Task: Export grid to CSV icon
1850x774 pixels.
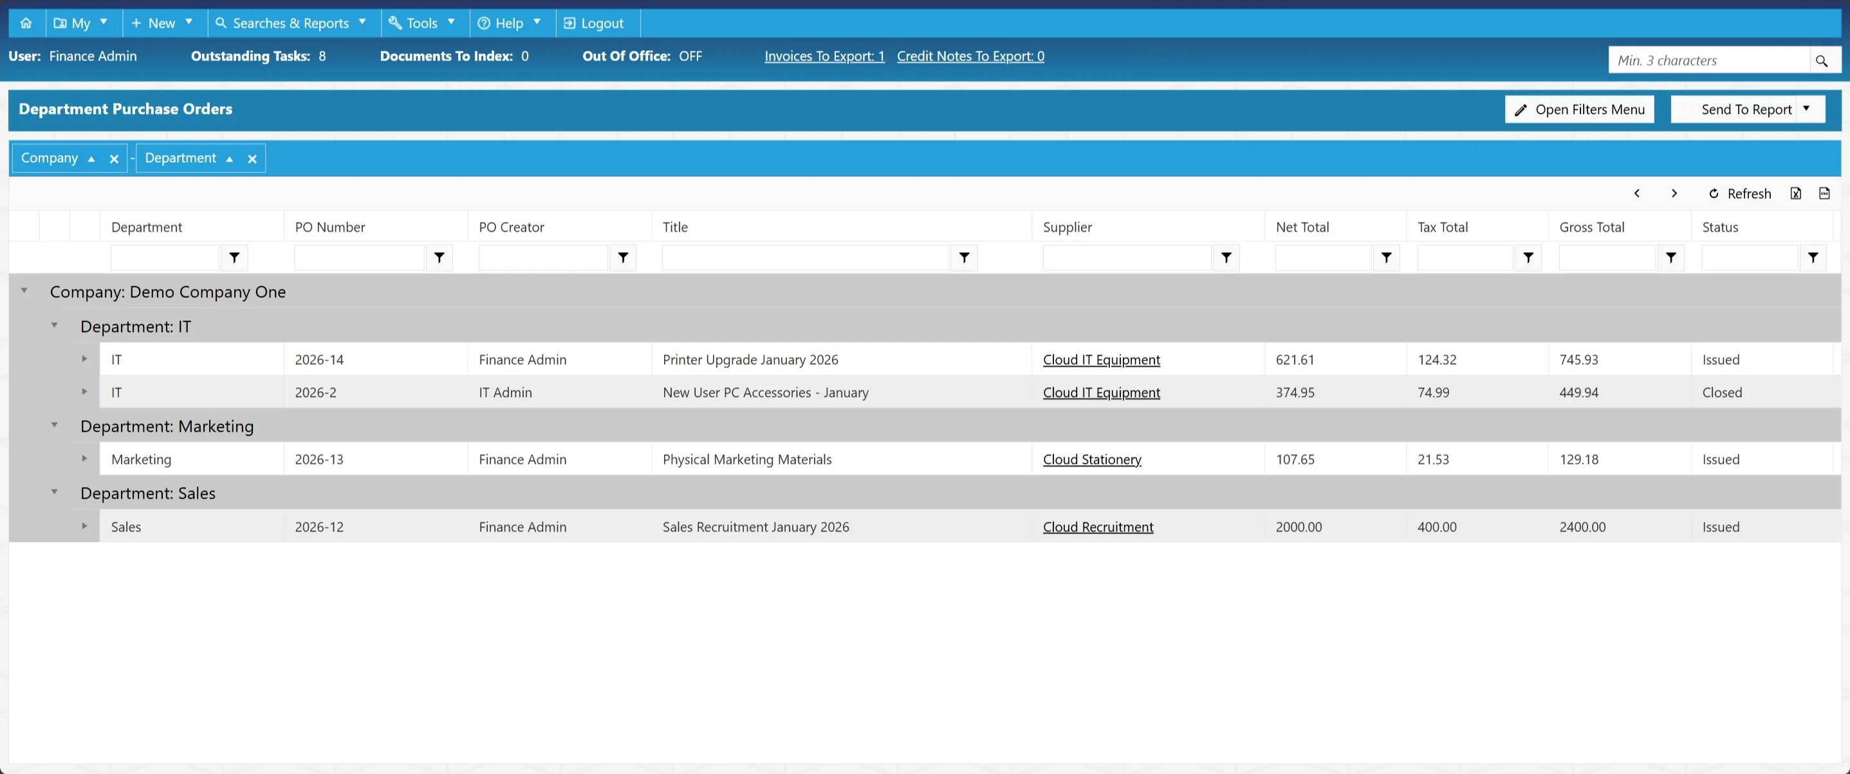Action: click(x=1824, y=193)
